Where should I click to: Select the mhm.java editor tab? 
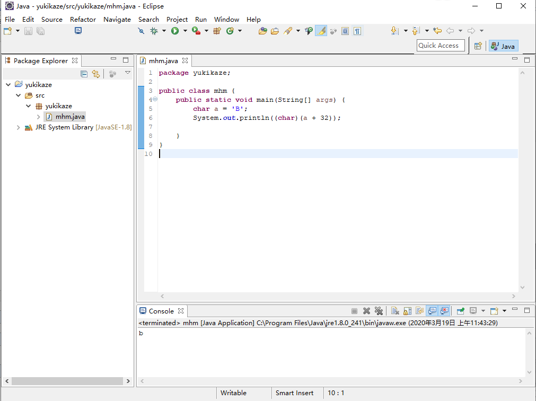coord(163,61)
